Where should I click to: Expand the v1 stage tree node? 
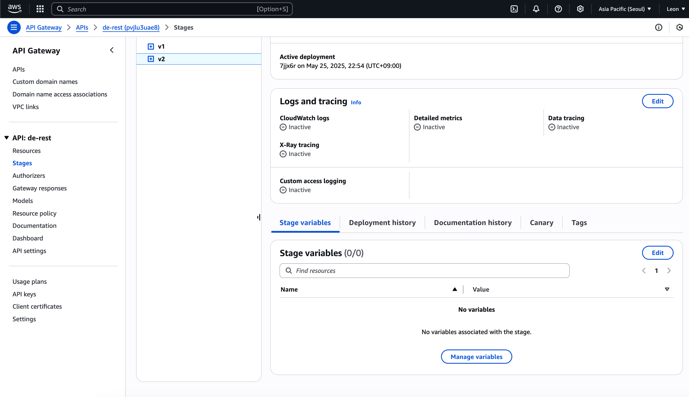[151, 46]
